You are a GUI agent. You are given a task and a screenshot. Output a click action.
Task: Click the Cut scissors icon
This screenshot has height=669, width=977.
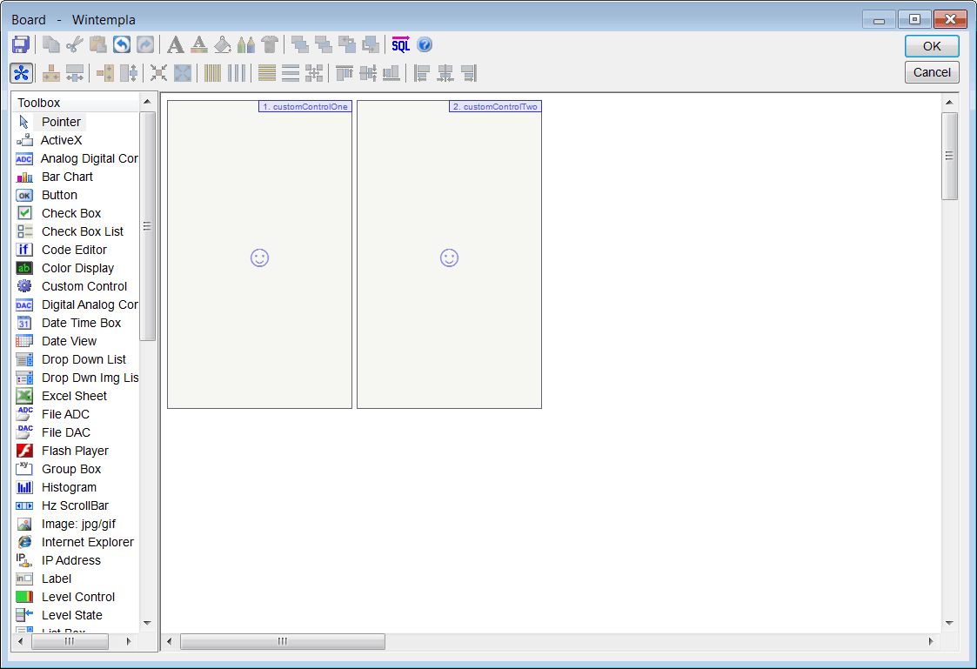pos(75,45)
